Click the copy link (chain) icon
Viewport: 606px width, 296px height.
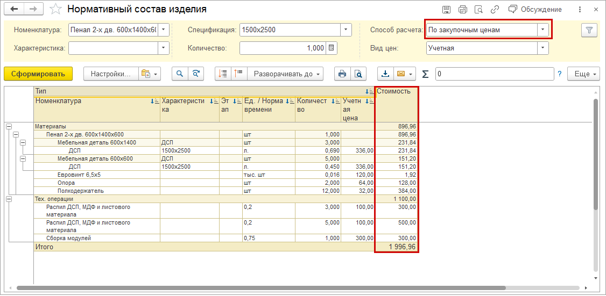[x=495, y=9]
